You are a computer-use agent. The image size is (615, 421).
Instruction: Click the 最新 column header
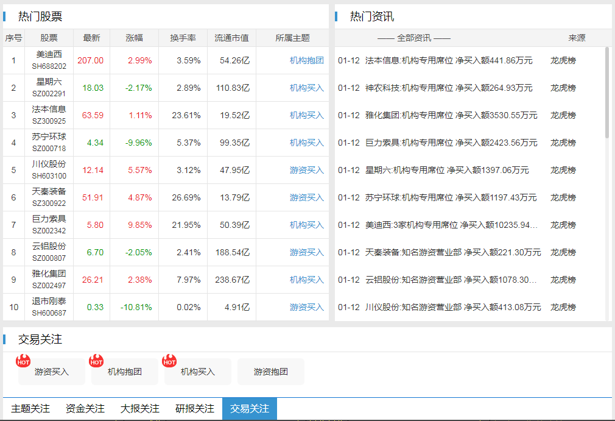[x=91, y=38]
